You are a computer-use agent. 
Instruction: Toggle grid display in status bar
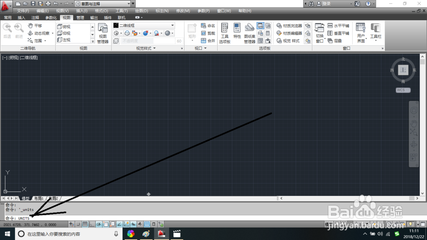click(x=85, y=224)
